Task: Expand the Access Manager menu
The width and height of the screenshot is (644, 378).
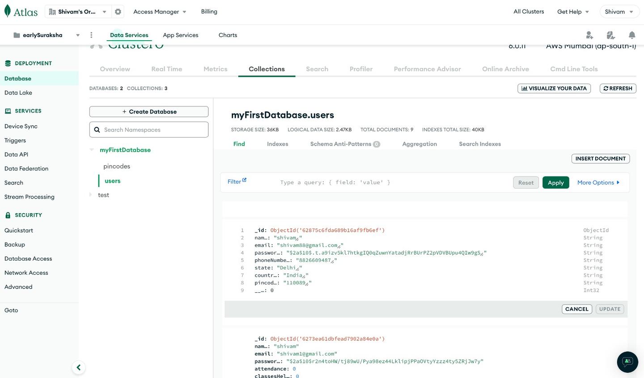Action: point(160,12)
